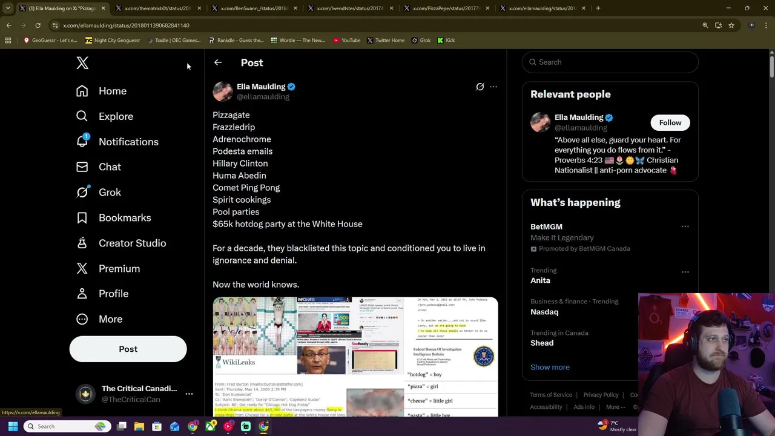Click The Critical Canadian account avatar
This screenshot has height=436, width=775.
86,394
